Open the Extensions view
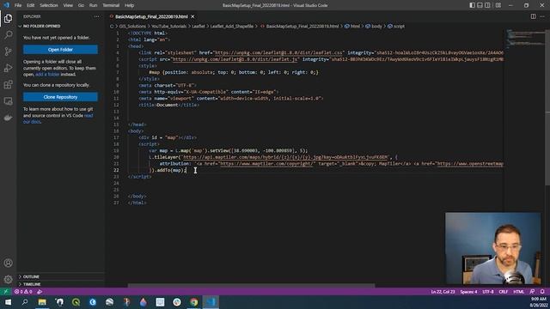The width and height of the screenshot is (550, 309). [8, 84]
